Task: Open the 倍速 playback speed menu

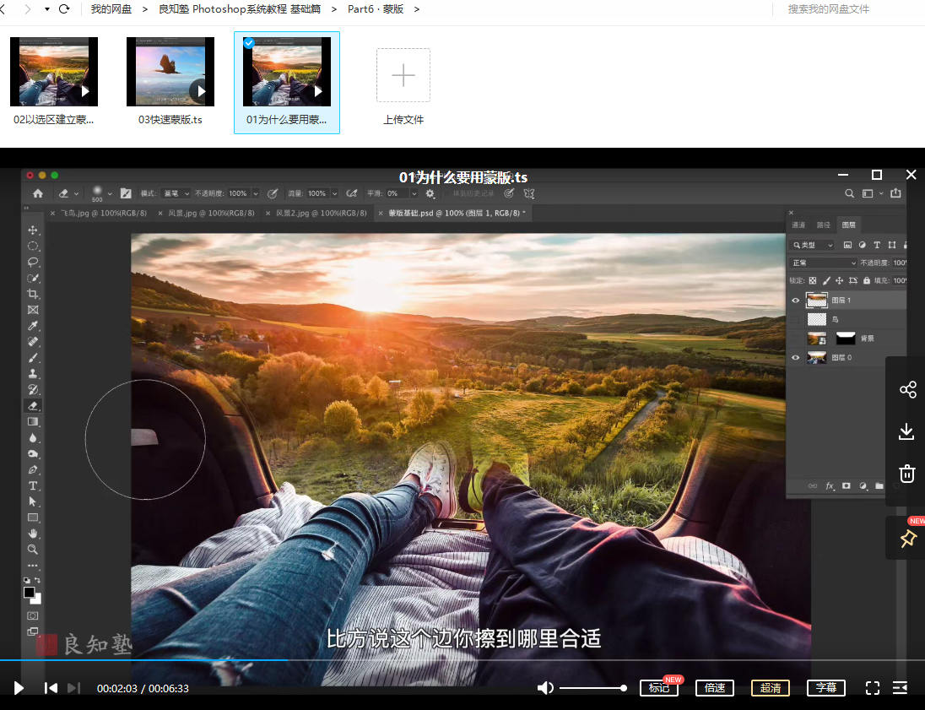Action: pos(715,688)
